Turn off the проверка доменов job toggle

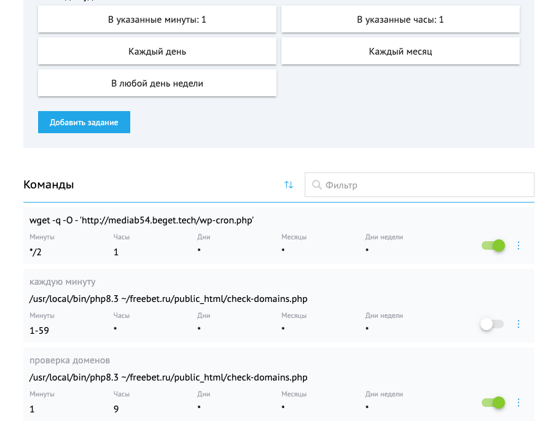click(493, 403)
